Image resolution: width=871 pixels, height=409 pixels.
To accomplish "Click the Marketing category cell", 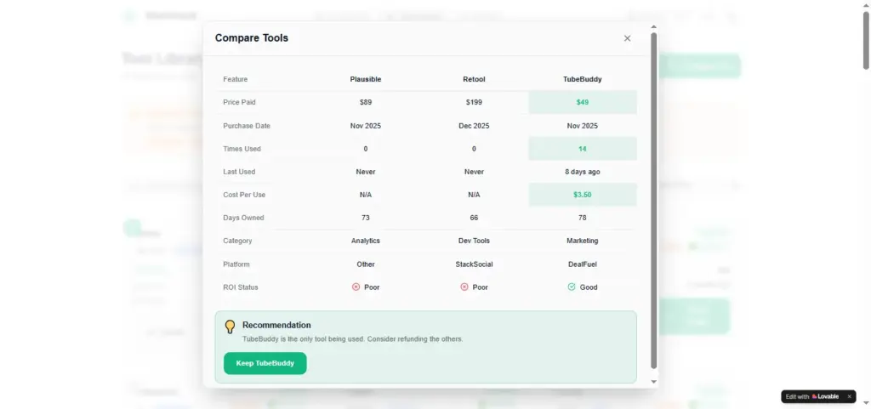I will coord(582,241).
